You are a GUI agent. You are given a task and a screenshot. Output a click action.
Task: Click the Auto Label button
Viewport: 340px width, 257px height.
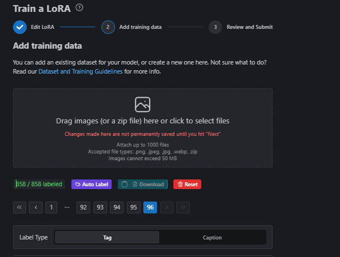tap(91, 184)
